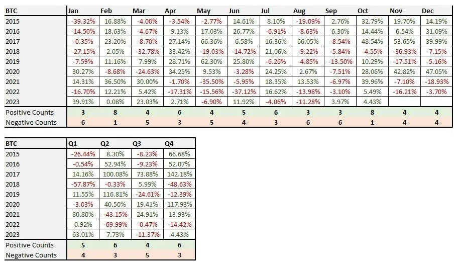Screen dimensions: 457x265
Task: Click the 66.36% cell in May 2017
Action: [211, 42]
